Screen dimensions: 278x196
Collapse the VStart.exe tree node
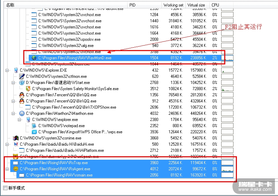[13, 83]
